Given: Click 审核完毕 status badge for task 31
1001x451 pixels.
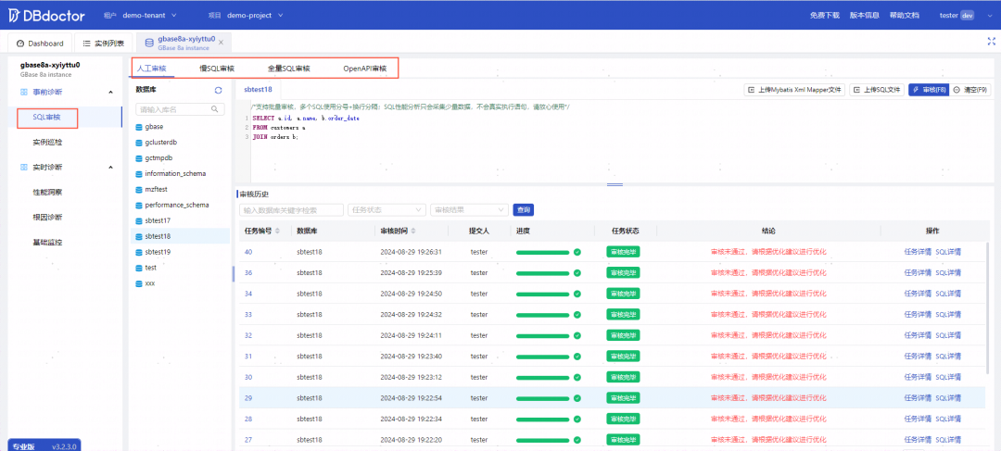Looking at the screenshot, I should (x=623, y=356).
